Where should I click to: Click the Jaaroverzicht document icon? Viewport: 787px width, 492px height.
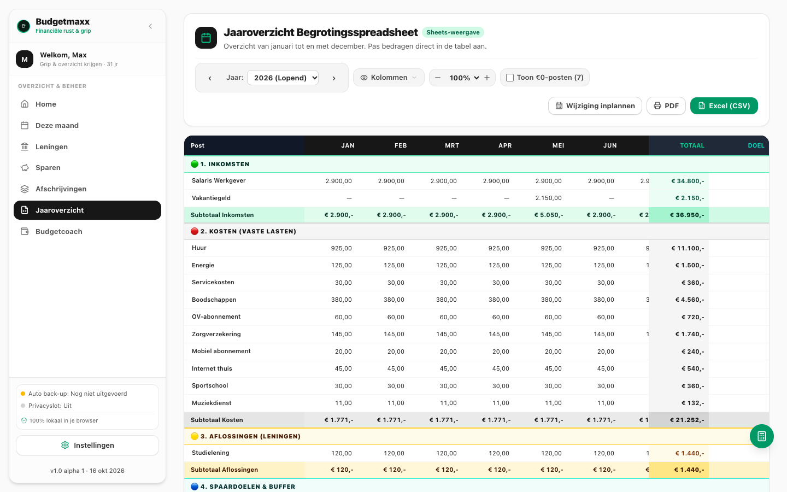[25, 210]
